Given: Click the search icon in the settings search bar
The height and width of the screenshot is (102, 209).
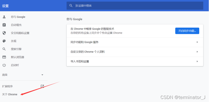Looking at the screenshot, I should 71,6.
